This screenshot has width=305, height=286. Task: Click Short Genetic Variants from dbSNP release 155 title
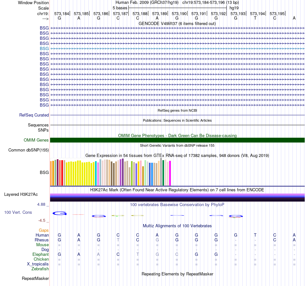(177, 145)
